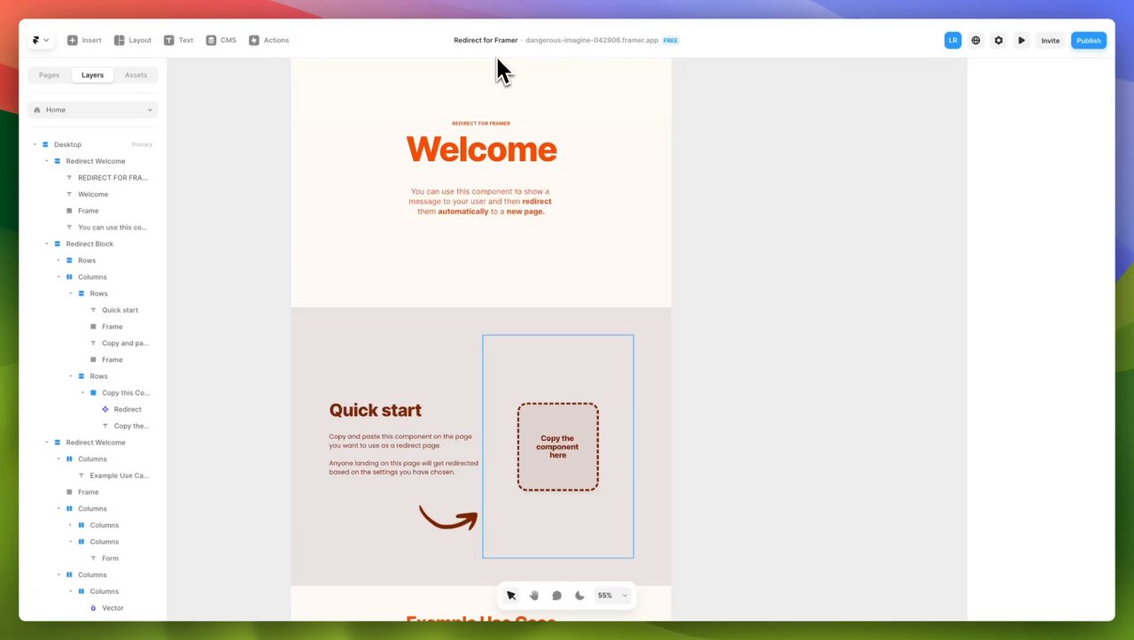Switch to the Pages tab
1134x640 pixels.
coord(49,75)
